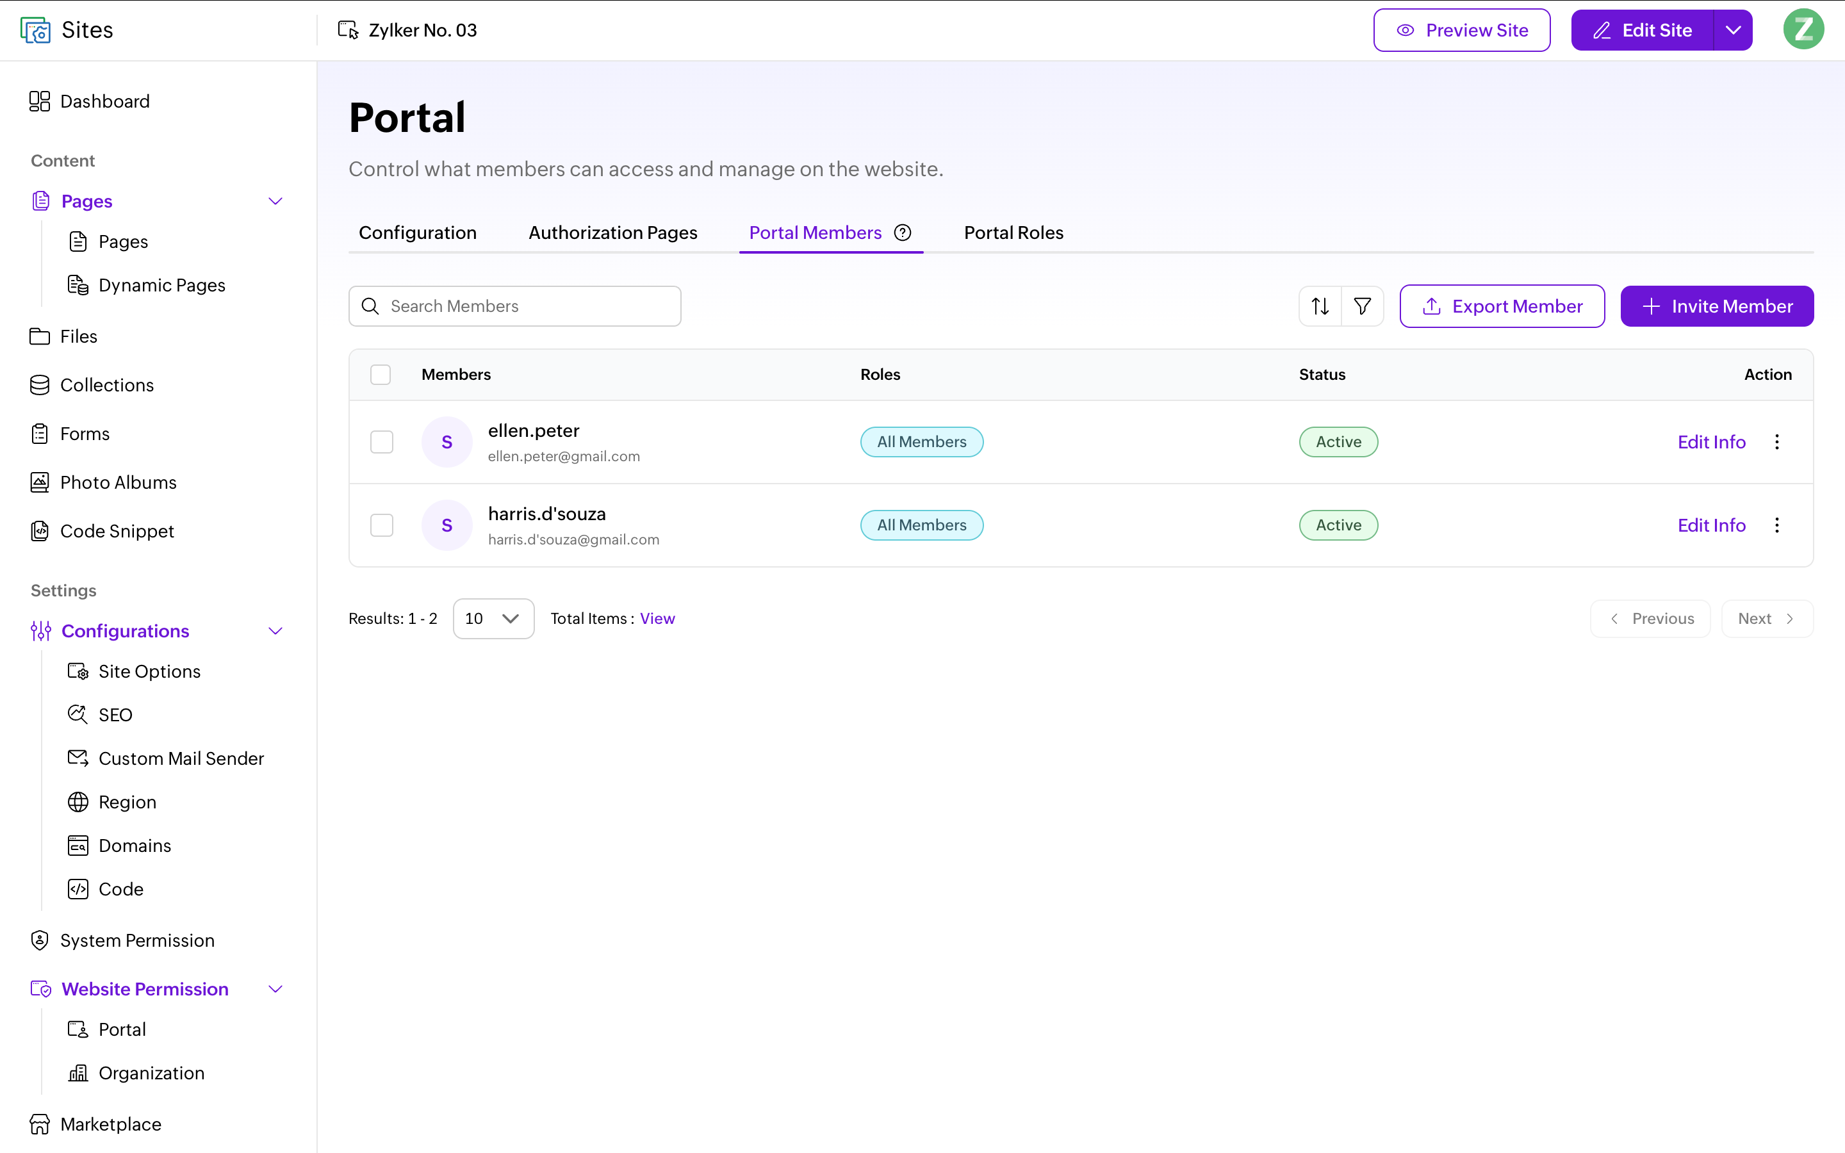Viewport: 1845px width, 1153px height.
Task: Click Edit Info for harris.d'souza
Action: 1711,525
